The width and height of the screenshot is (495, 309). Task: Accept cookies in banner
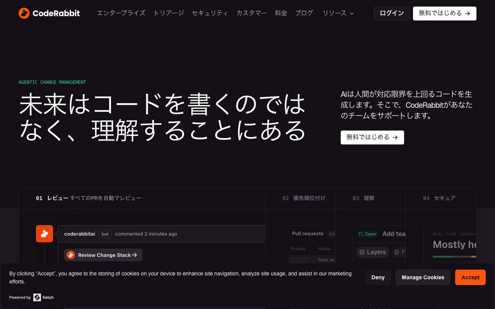click(470, 277)
